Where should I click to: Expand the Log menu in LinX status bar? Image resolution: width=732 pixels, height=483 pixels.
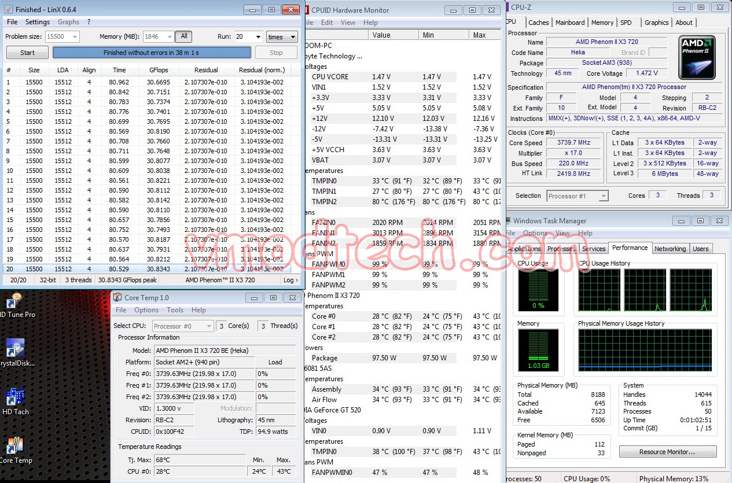[x=290, y=280]
